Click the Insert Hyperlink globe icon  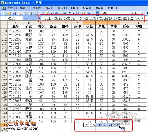coord(65,13)
